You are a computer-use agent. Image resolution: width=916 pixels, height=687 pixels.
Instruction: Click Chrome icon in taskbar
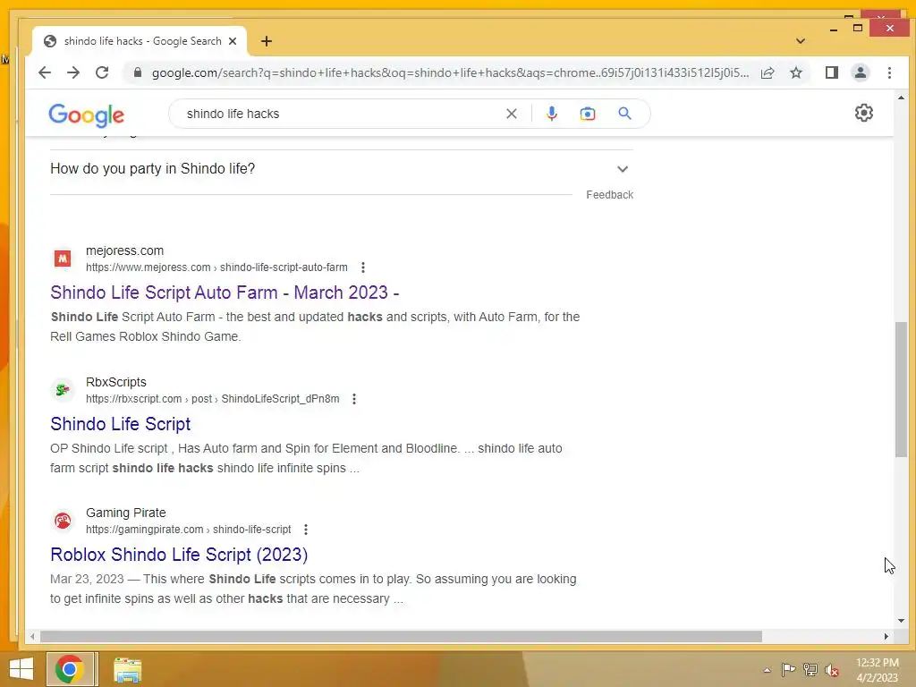(x=70, y=669)
